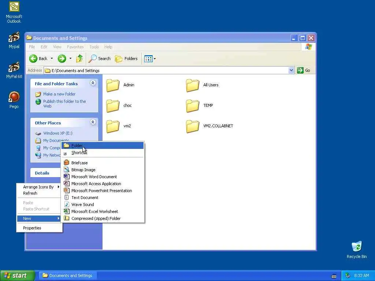Create a new Microsoft Access Application
Viewport: 375px width, 281px height.
tap(103, 184)
